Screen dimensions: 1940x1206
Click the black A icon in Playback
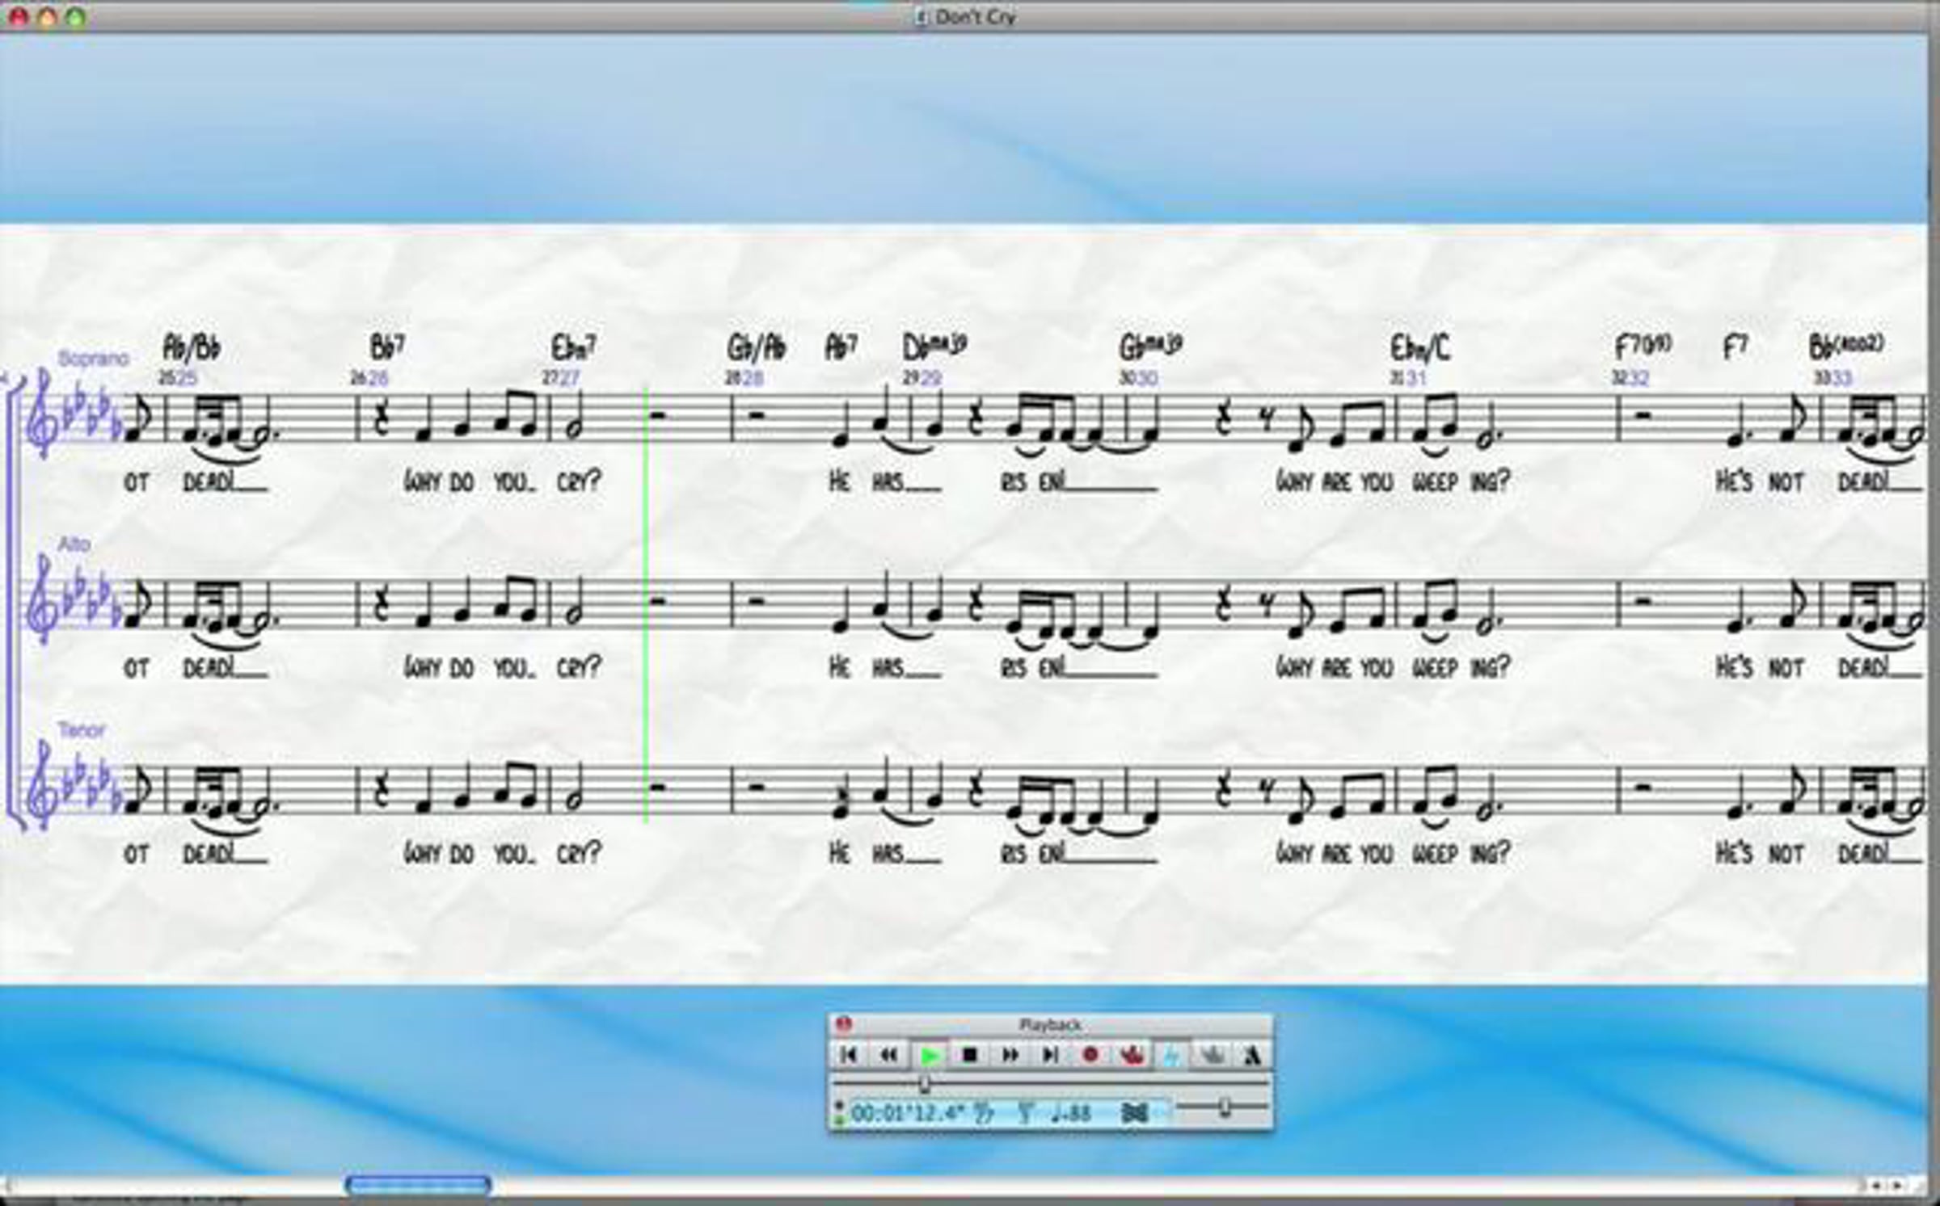1251,1055
